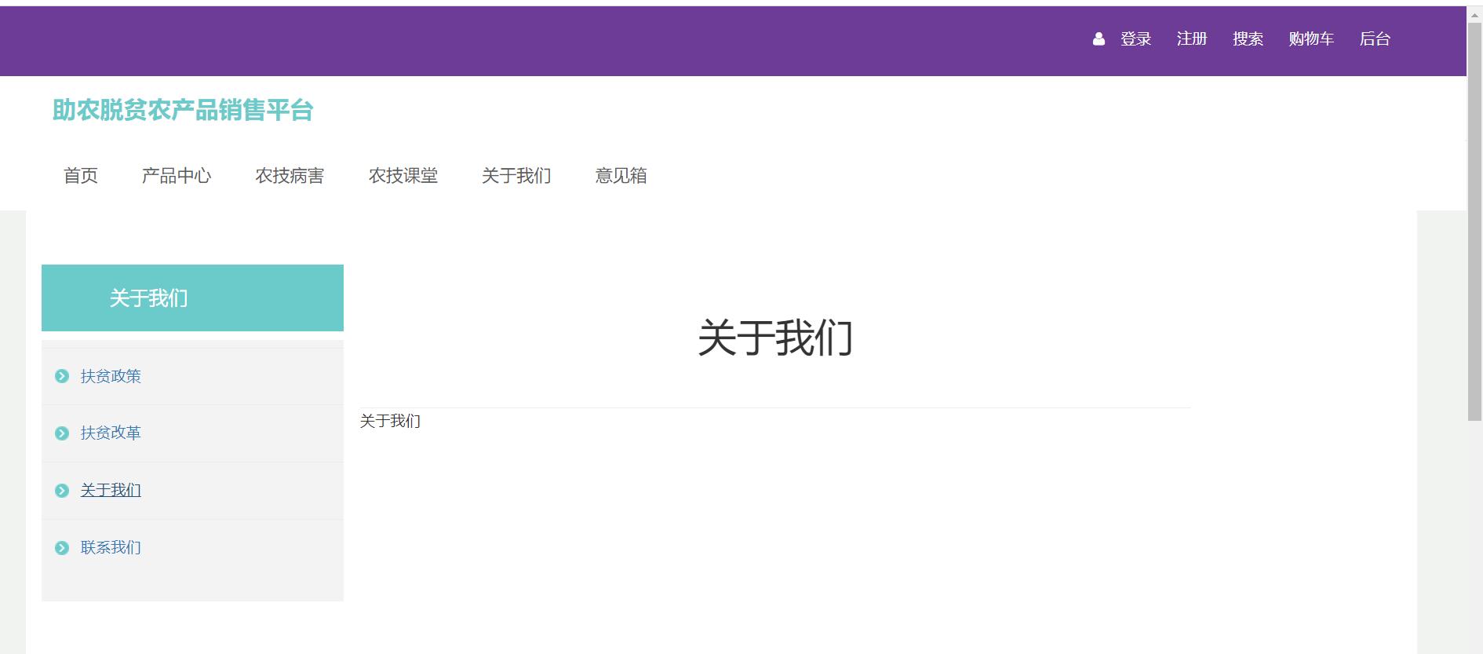Click the vertical scrollbar thumb
The height and width of the screenshot is (654, 1483).
click(1475, 221)
